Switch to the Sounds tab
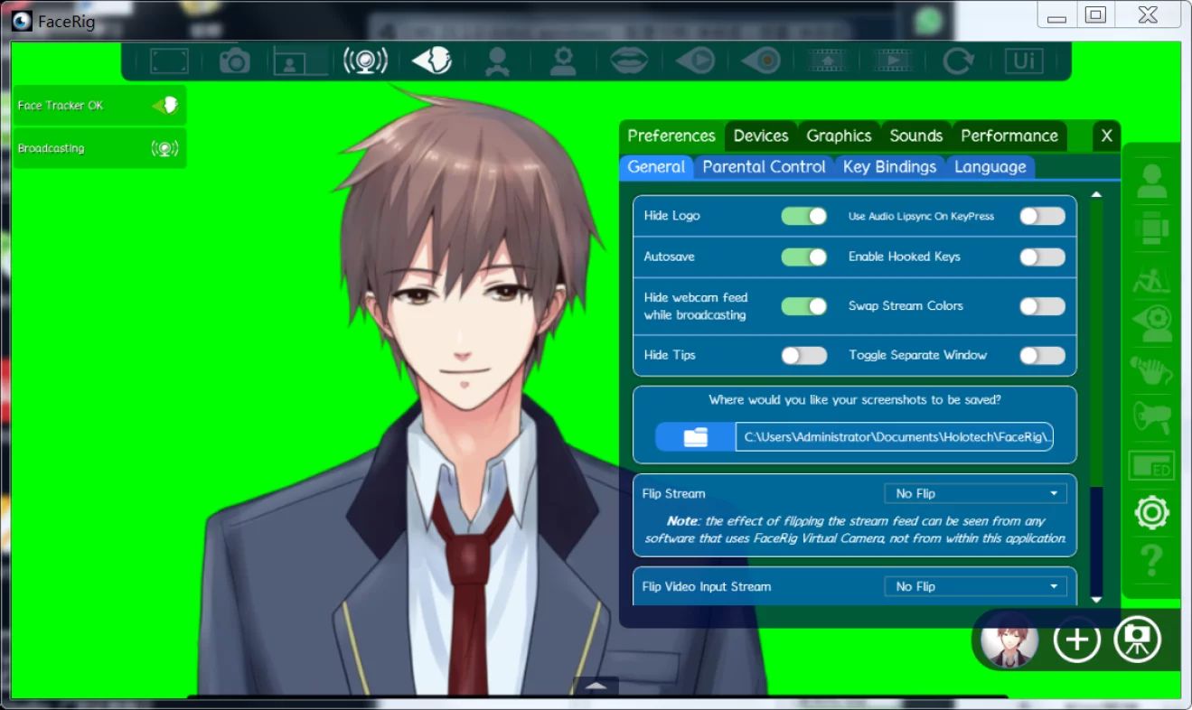The height and width of the screenshot is (710, 1192). click(915, 135)
